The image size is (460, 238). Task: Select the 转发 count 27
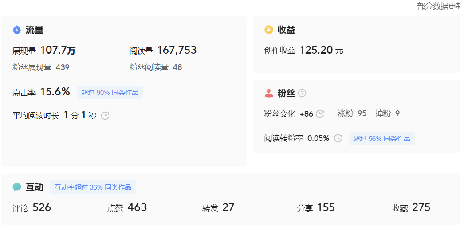click(228, 207)
